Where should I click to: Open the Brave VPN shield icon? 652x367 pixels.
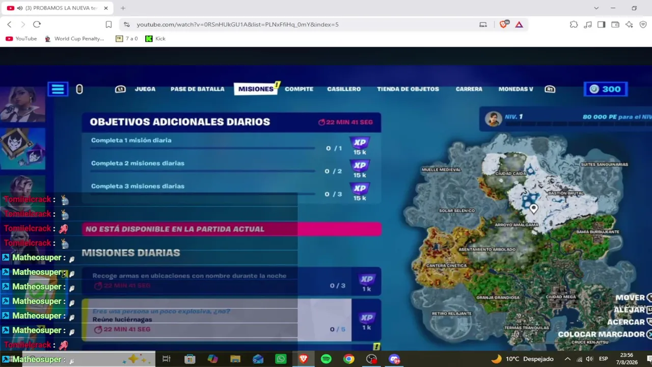coord(643,24)
